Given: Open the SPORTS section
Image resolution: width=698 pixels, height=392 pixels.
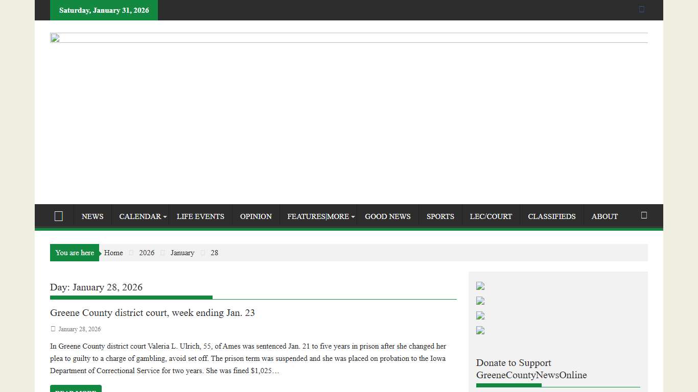Looking at the screenshot, I should pyautogui.click(x=440, y=216).
